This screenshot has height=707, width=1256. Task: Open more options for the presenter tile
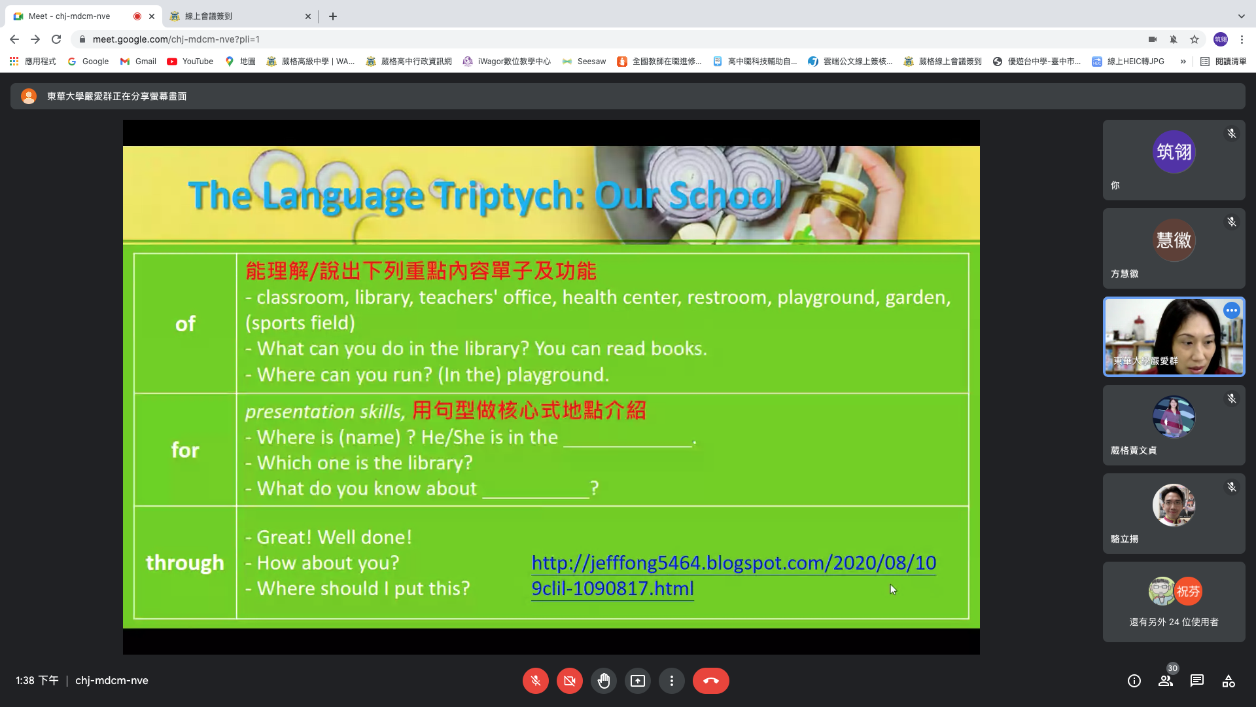1231,310
